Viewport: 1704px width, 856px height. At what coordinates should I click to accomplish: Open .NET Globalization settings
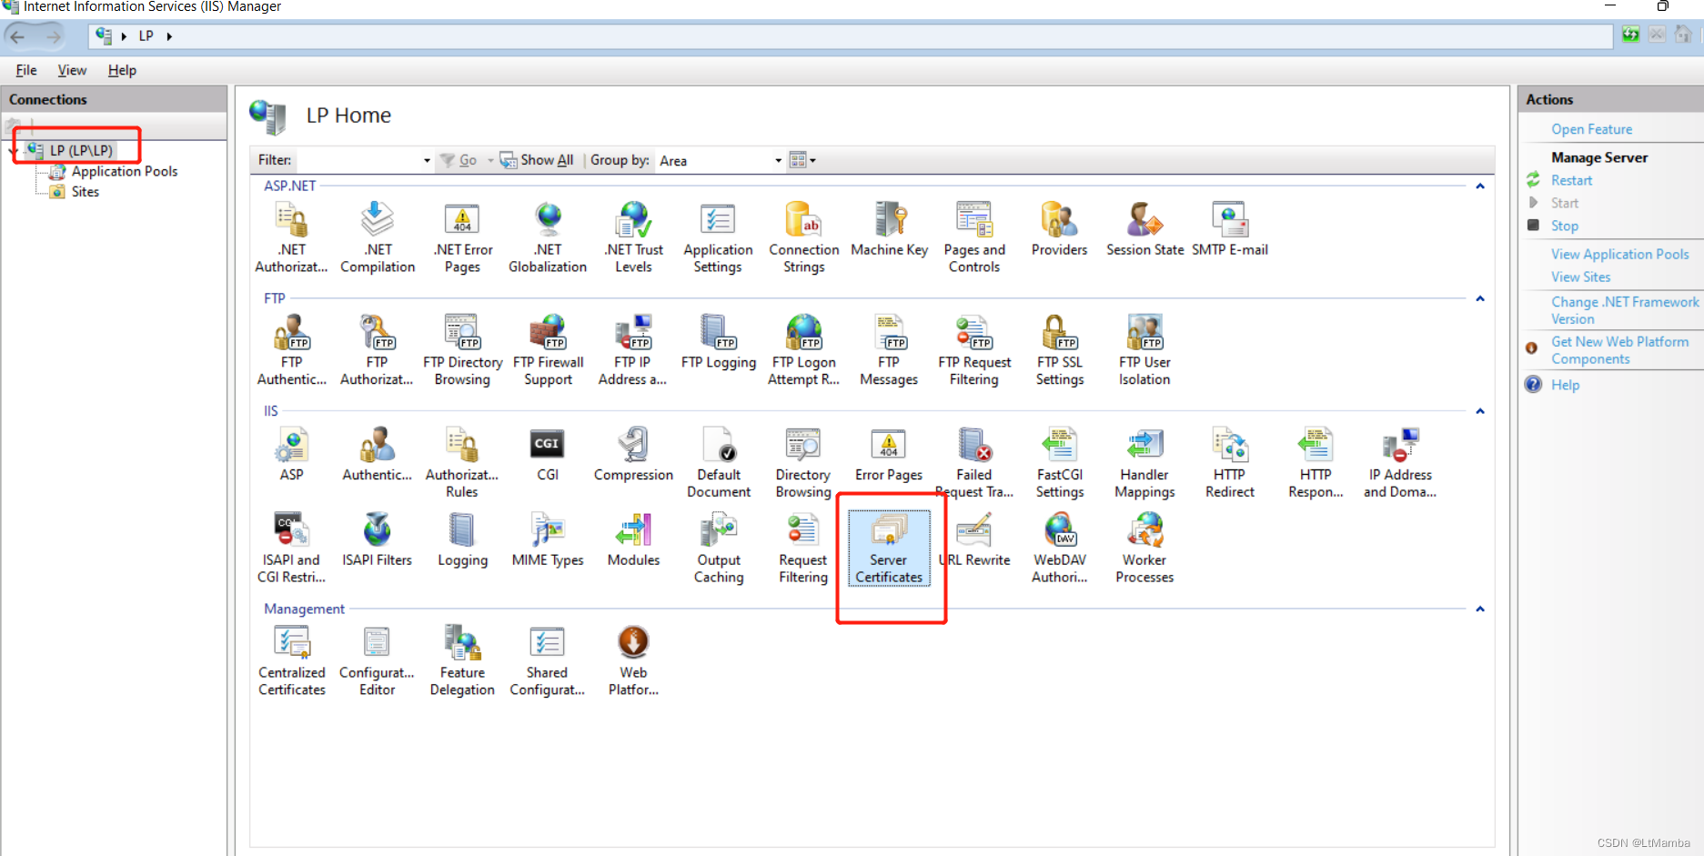(548, 238)
